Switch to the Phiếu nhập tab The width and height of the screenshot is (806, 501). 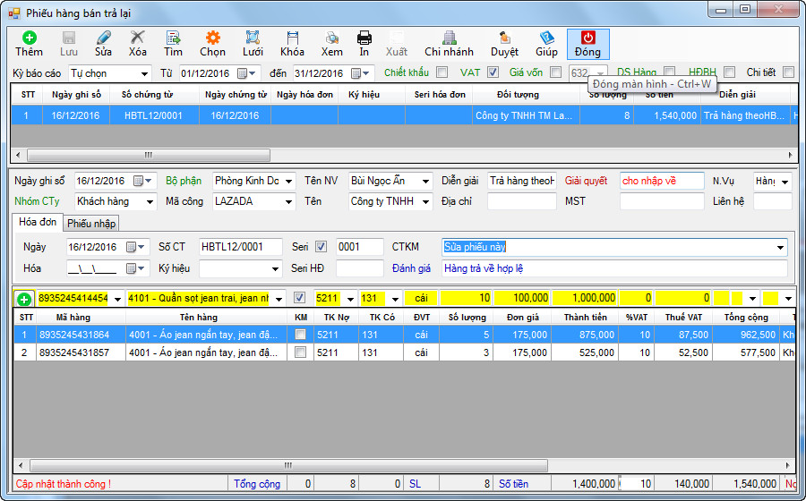(x=91, y=224)
